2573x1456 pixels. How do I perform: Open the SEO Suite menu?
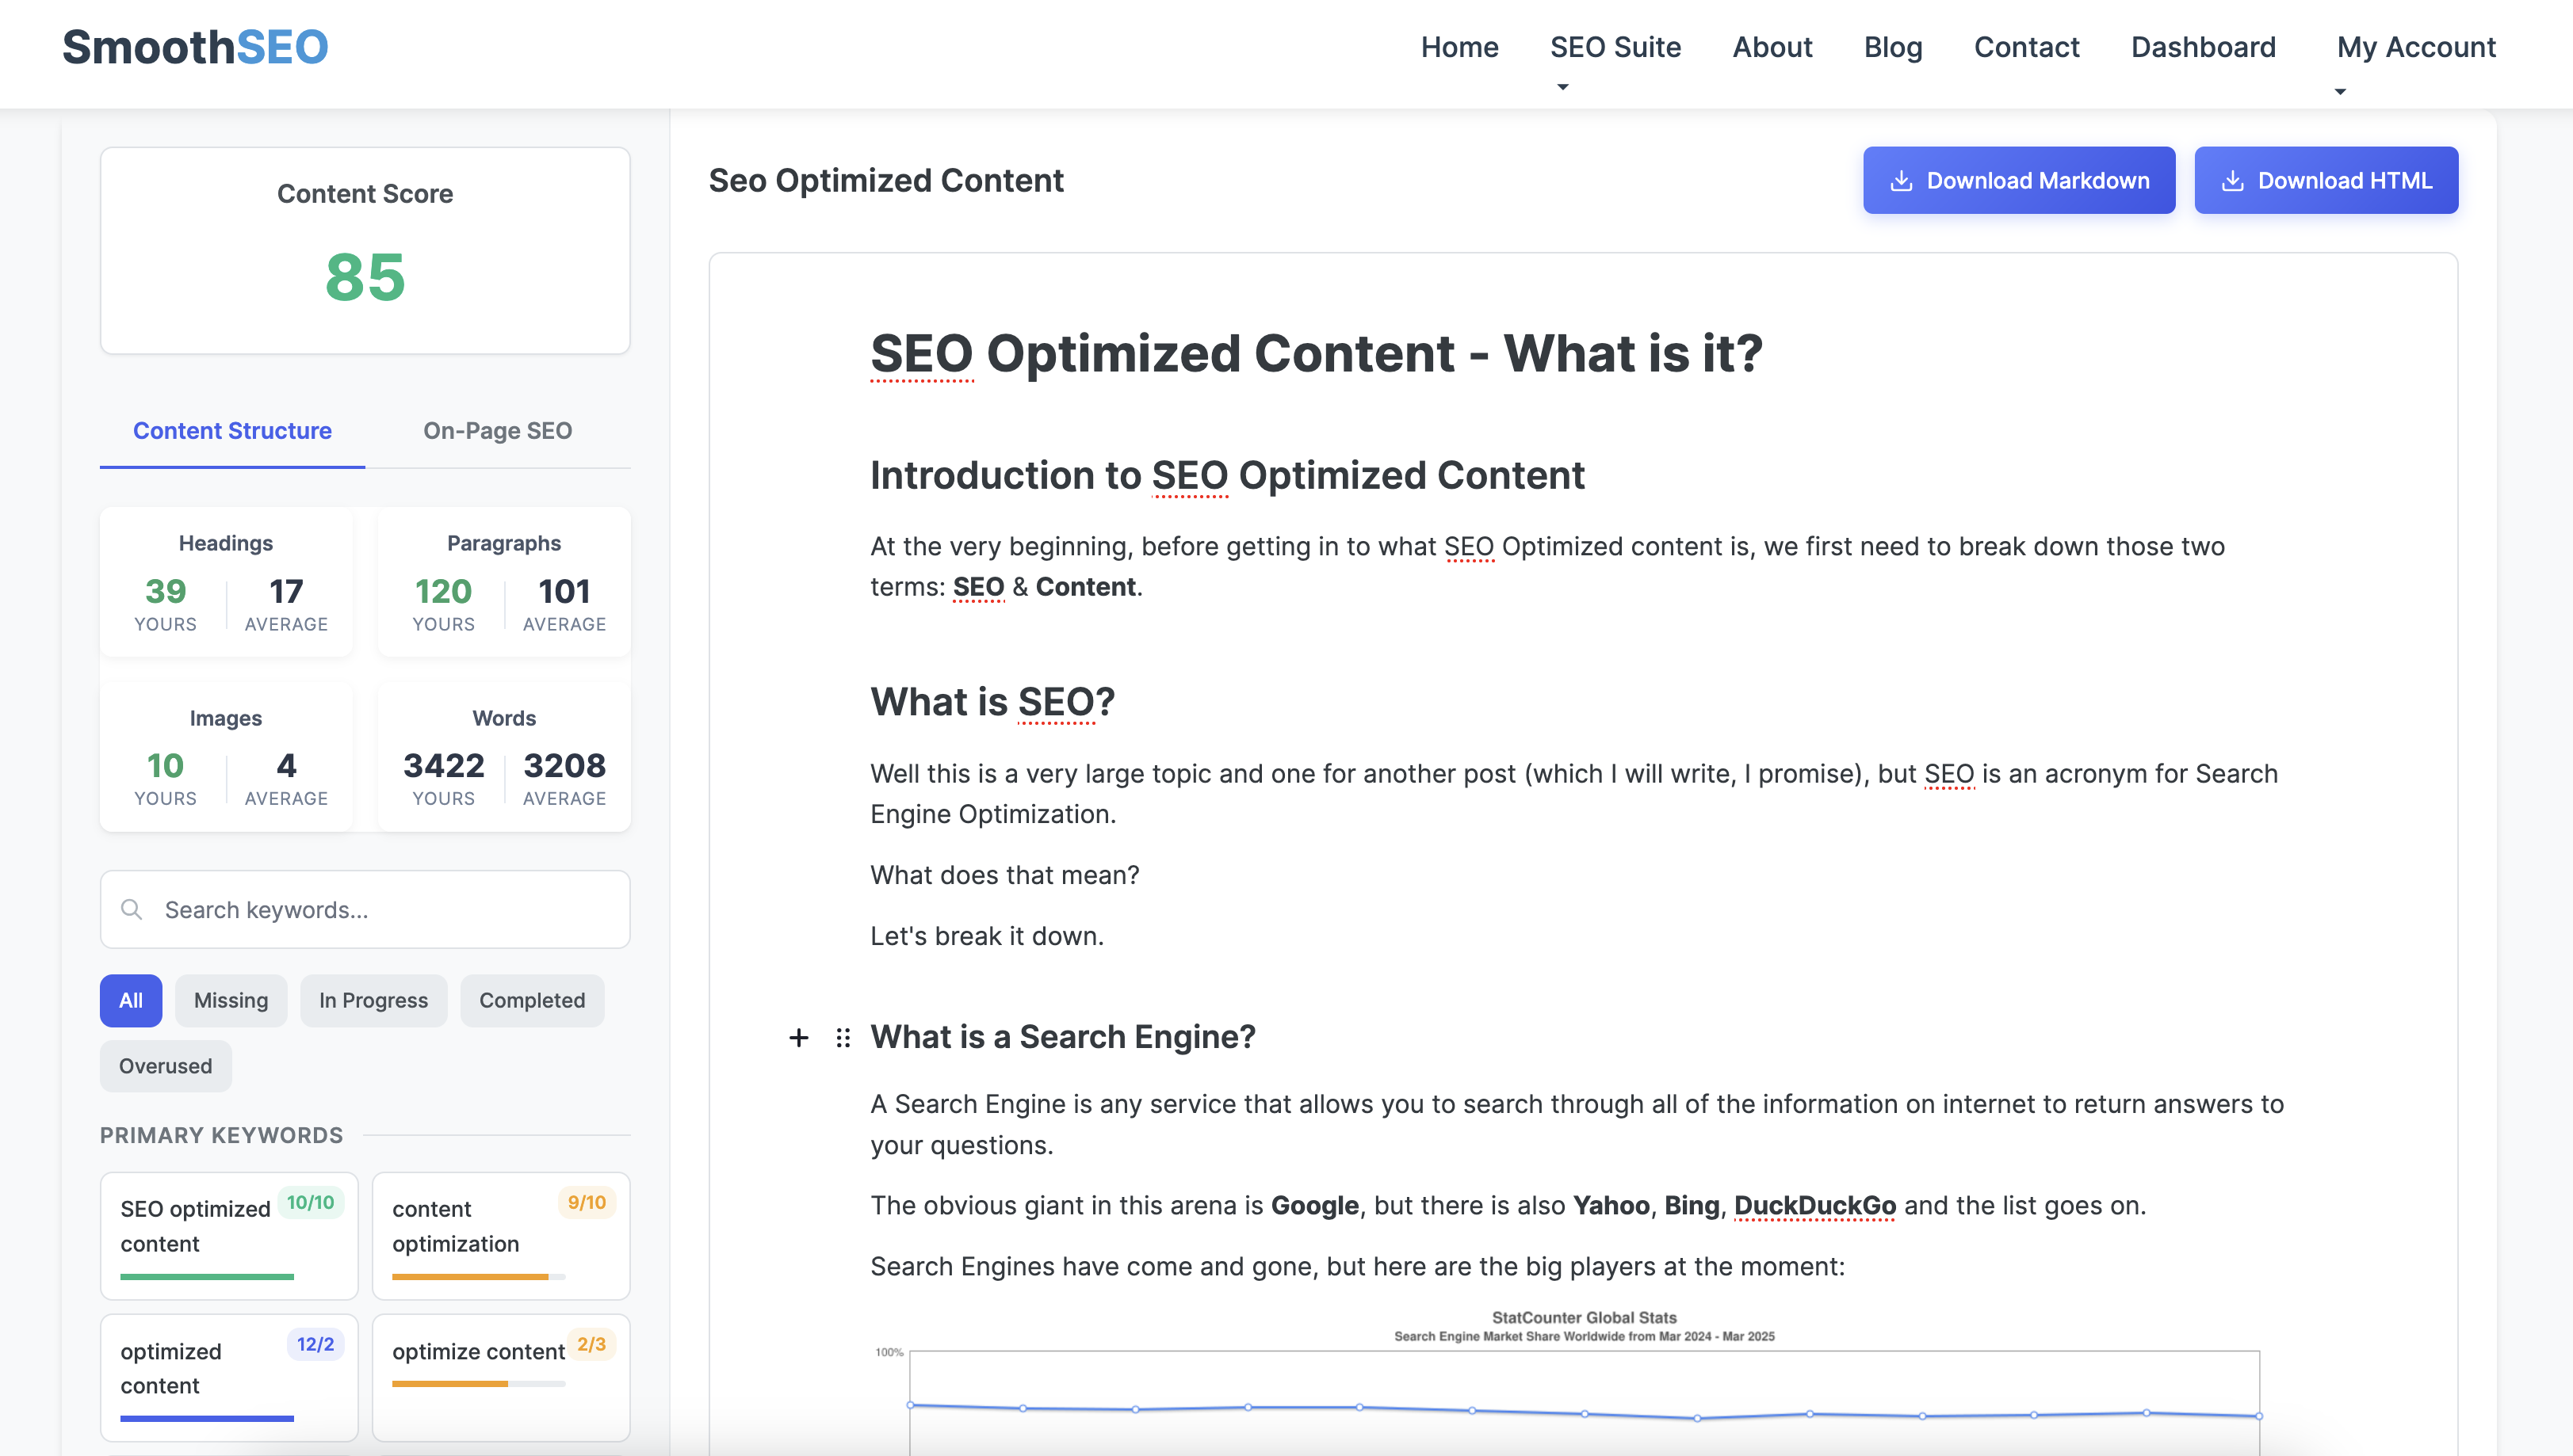pyautogui.click(x=1615, y=47)
